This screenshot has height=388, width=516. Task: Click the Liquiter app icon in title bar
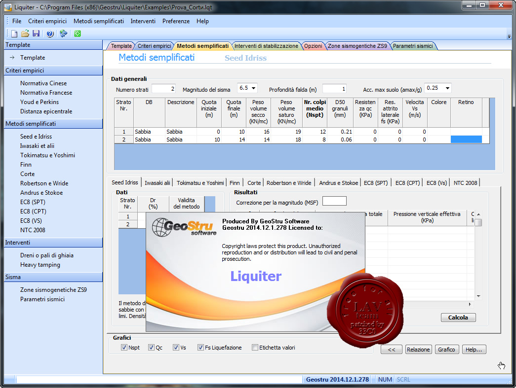tap(8, 7)
